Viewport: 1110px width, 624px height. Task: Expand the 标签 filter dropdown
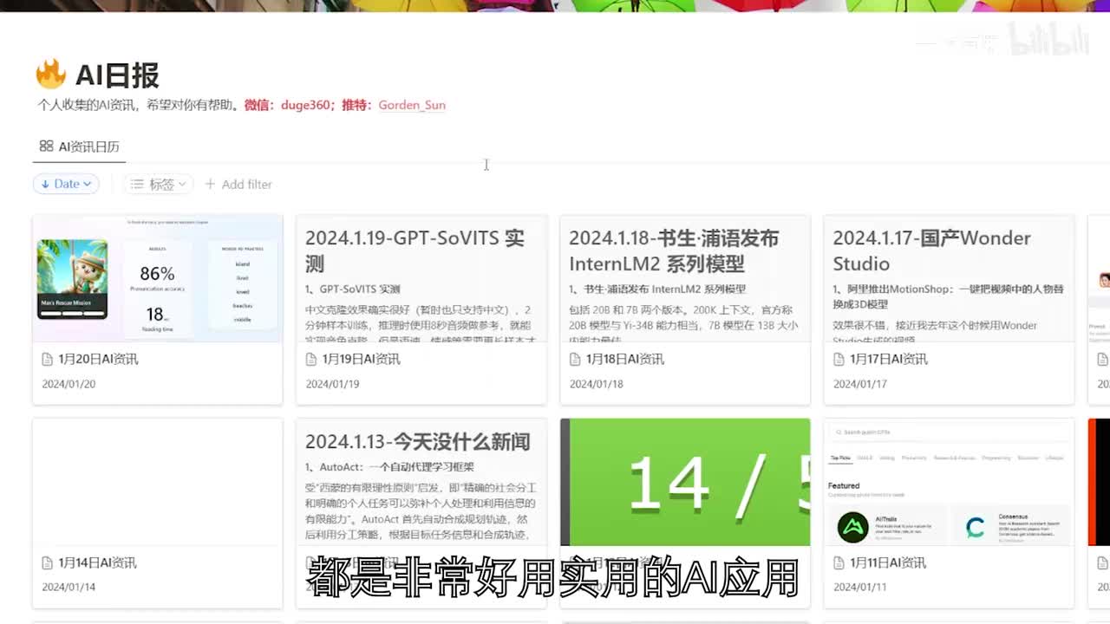tap(160, 184)
